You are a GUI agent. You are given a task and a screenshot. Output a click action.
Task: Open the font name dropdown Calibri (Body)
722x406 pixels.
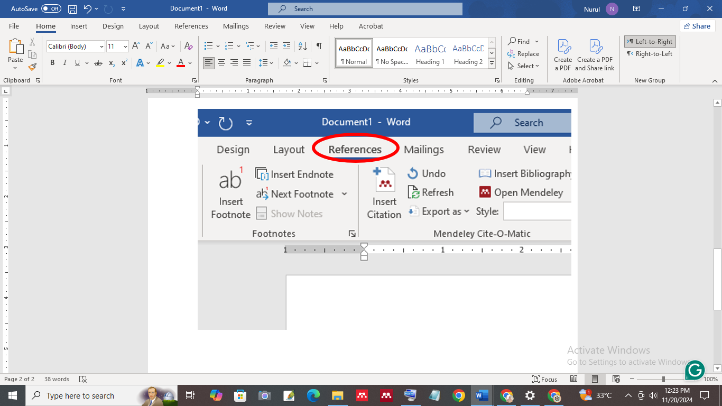101,47
